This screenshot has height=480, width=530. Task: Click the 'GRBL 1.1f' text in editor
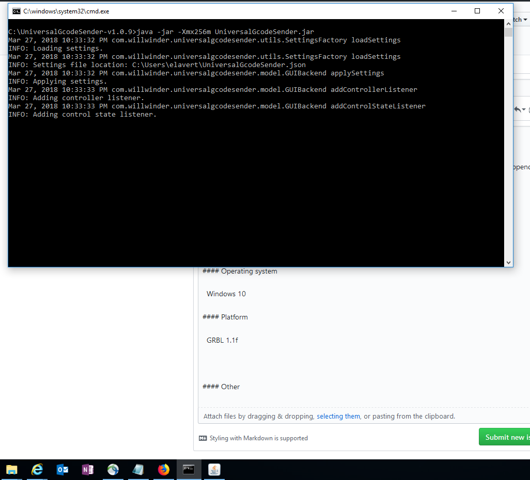tap(223, 340)
